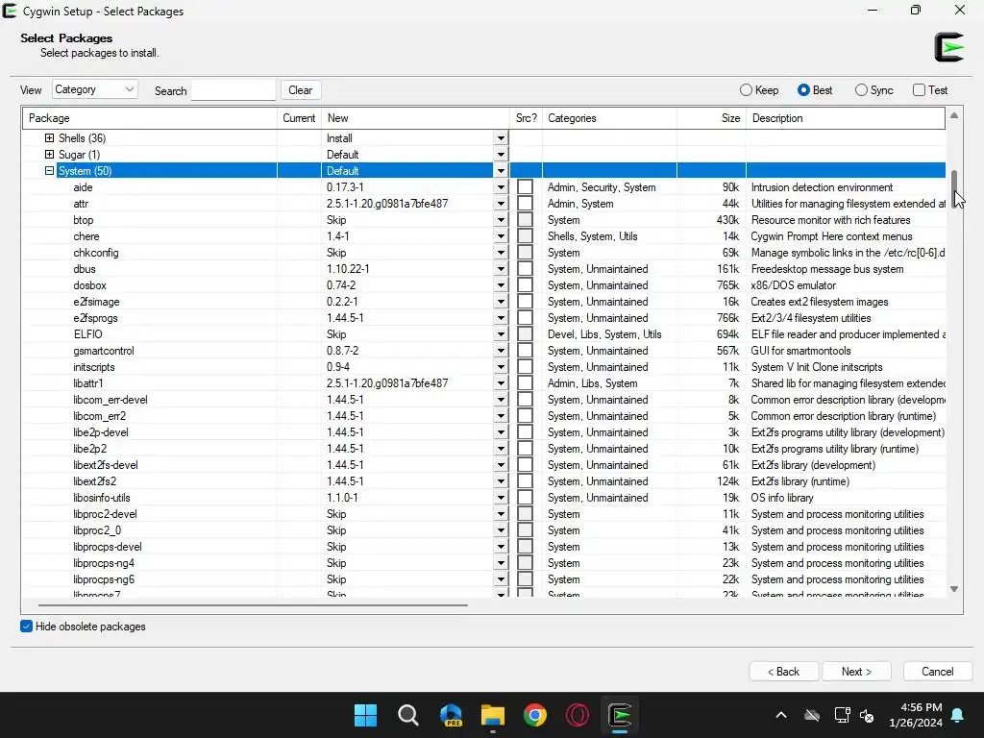
Task: Click the Categories column header
Action: coord(609,118)
